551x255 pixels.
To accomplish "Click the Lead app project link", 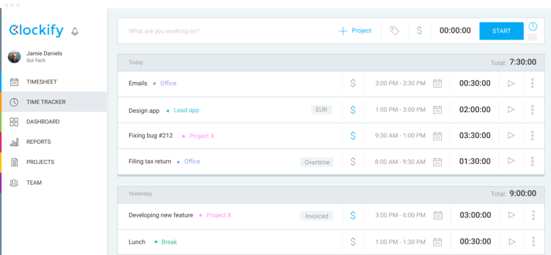I will pyautogui.click(x=186, y=111).
